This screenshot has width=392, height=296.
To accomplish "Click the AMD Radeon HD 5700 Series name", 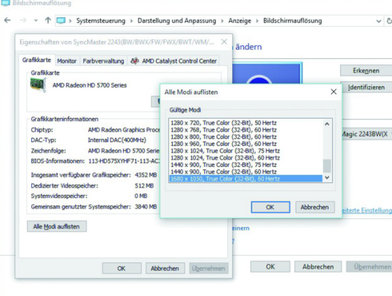I will click(90, 85).
